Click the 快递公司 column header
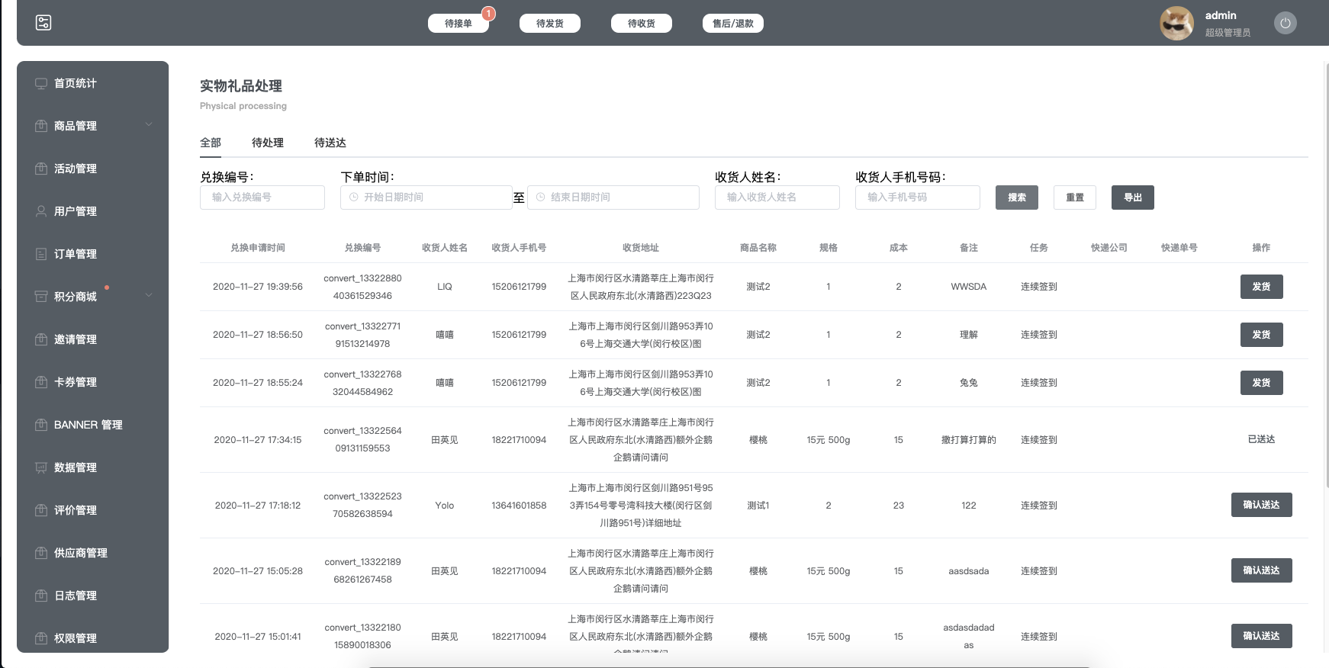 (1109, 248)
